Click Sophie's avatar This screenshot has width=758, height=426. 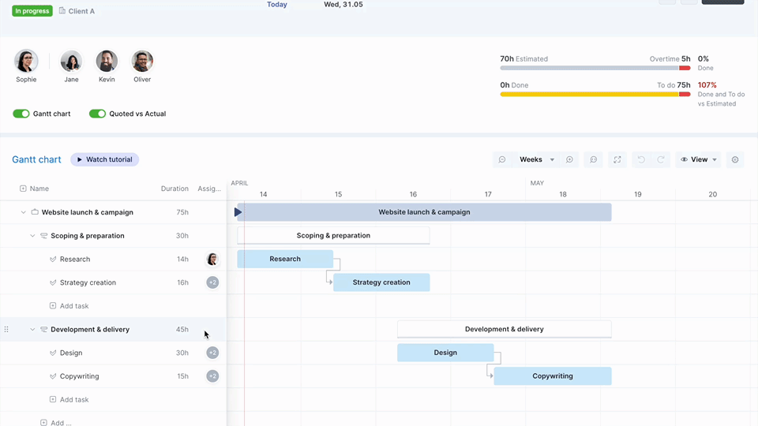[x=26, y=62]
